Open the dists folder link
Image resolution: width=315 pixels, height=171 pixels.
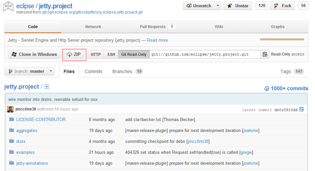(x=21, y=142)
